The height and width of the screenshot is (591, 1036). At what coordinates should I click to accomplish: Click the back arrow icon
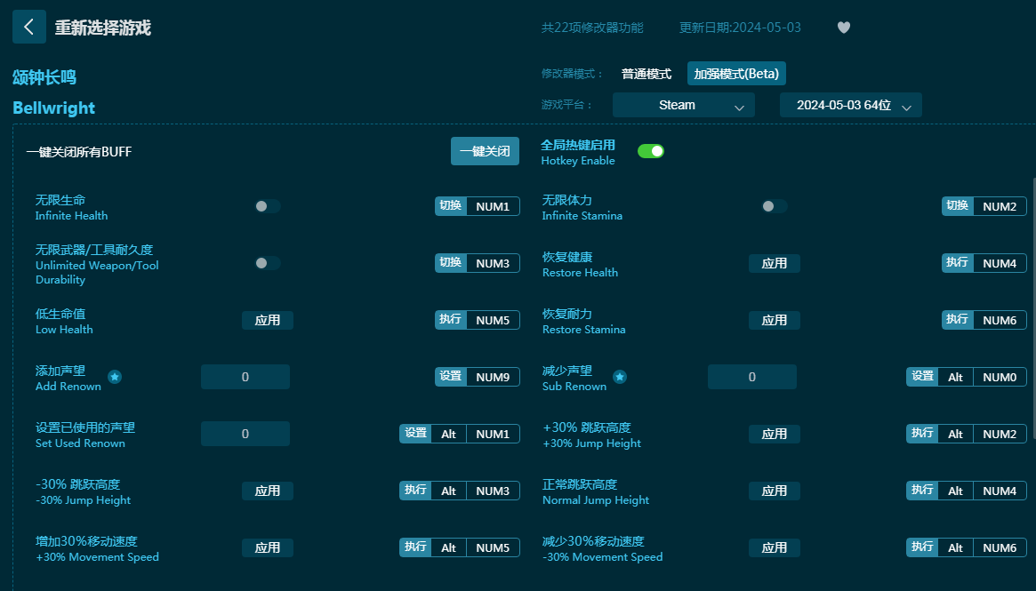tap(29, 27)
